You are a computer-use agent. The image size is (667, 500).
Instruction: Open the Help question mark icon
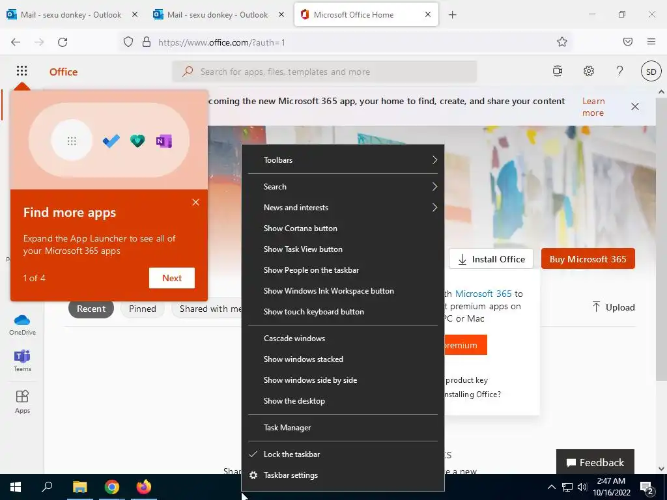point(620,71)
